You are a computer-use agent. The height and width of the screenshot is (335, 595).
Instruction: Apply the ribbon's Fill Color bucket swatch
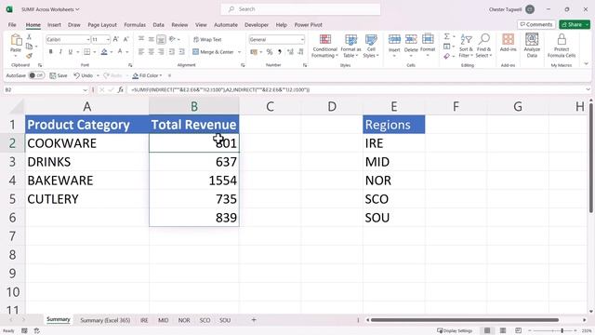pos(104,52)
